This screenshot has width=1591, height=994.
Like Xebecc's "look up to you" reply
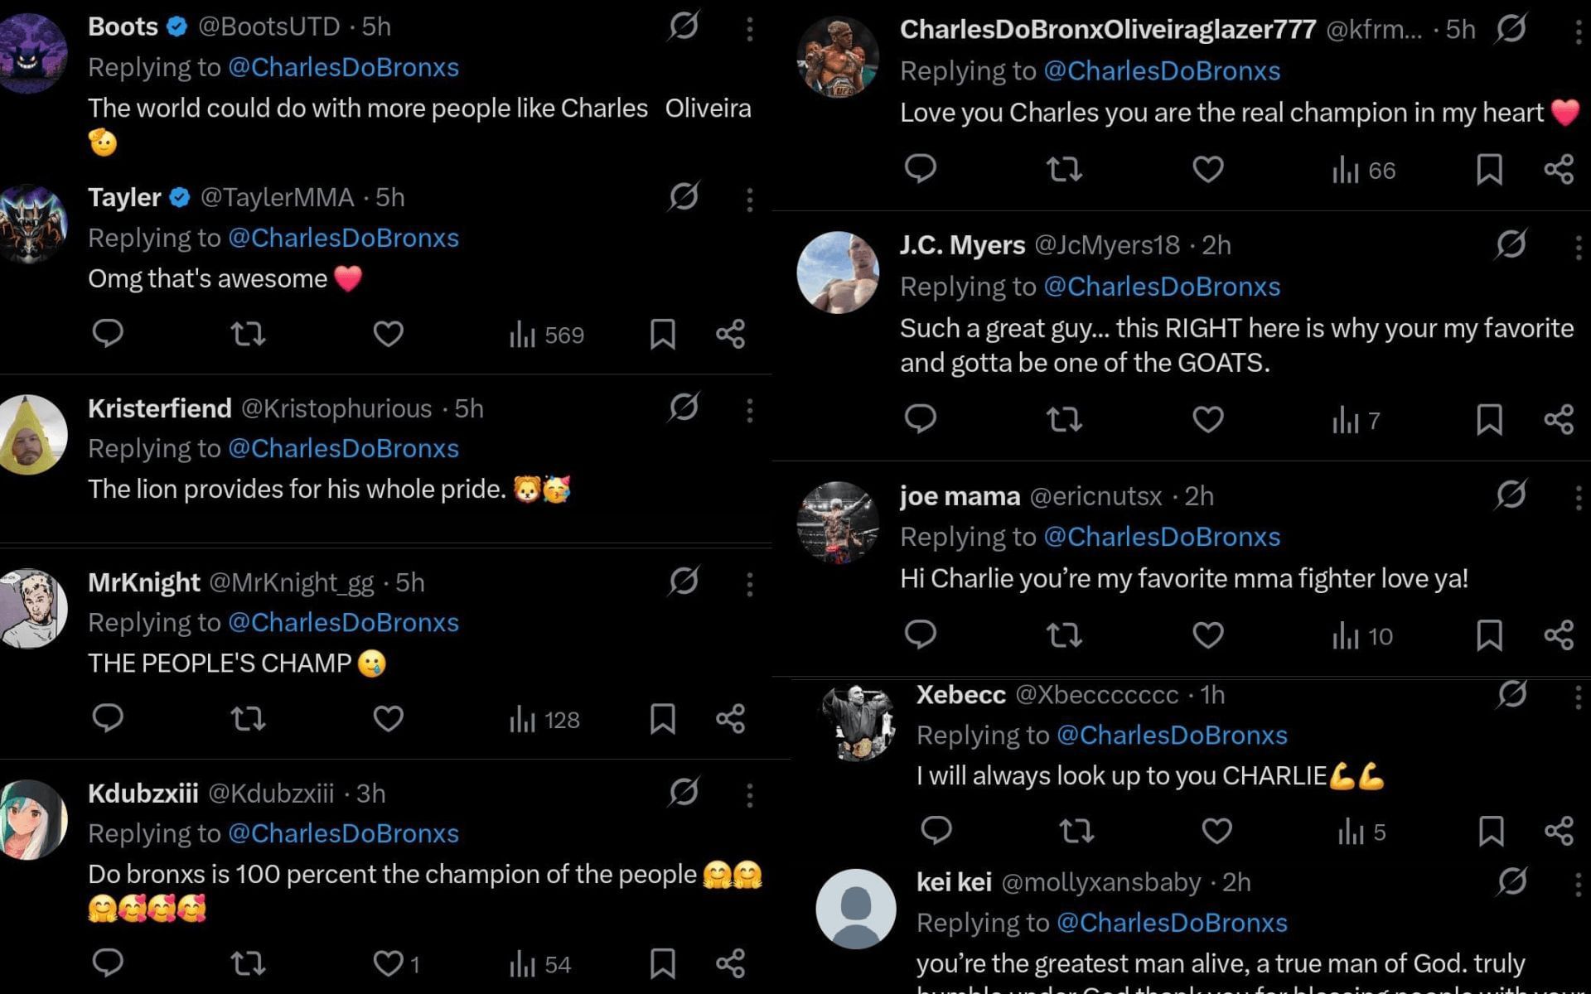click(1216, 831)
